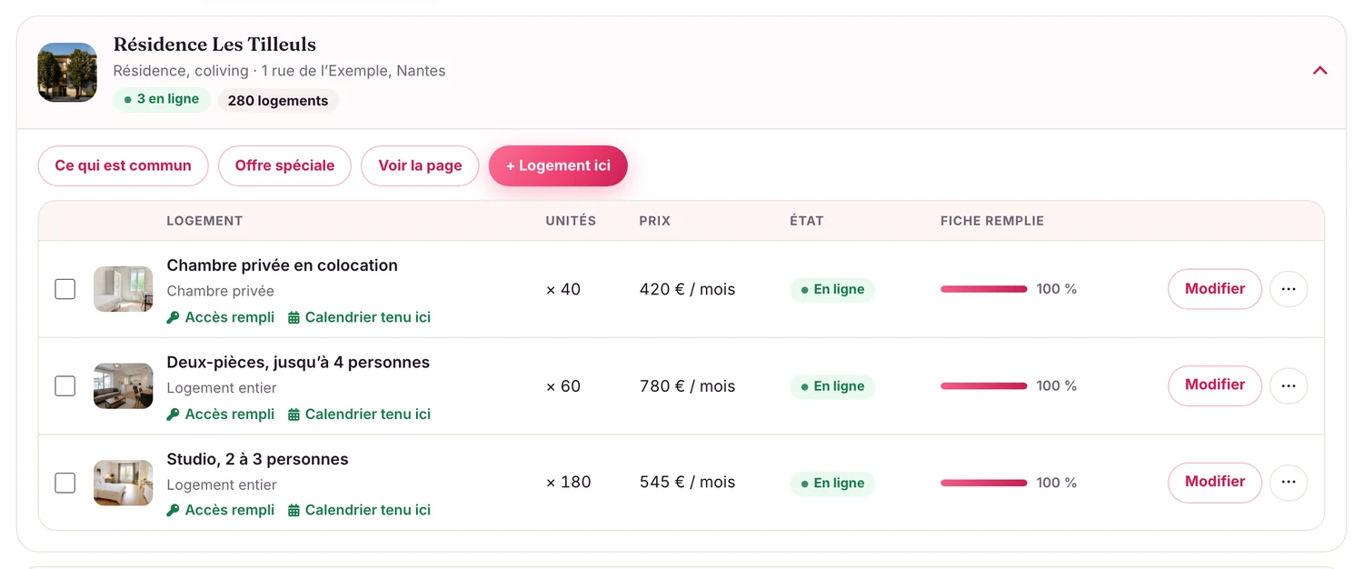Modify the Chambre privée en colocation listing
Screen dimensions: 1363x569
(1215, 289)
